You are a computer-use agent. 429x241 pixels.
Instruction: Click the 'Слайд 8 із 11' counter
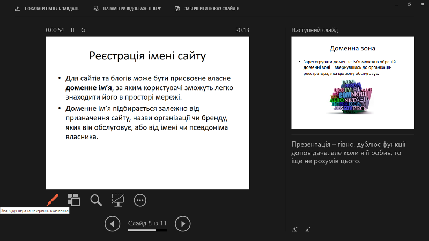(147, 223)
